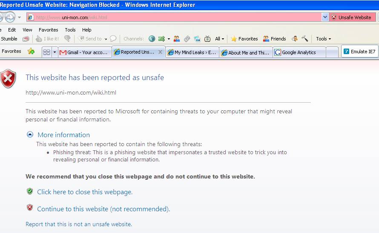Switch to Gmail - Your account tab
The width and height of the screenshot is (379, 233).
(x=85, y=52)
